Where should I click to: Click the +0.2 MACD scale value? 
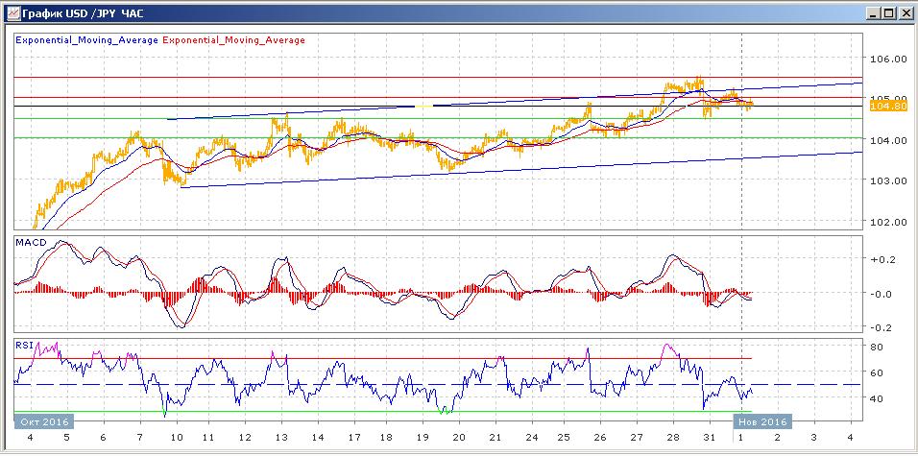881,260
